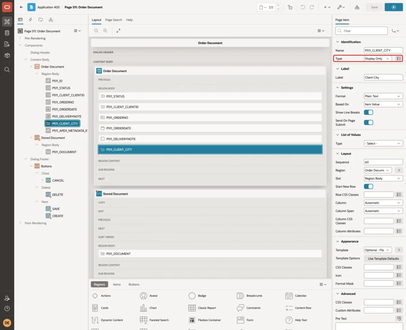Click the Label field containing Client City
The image size is (406, 330).
(x=383, y=77)
